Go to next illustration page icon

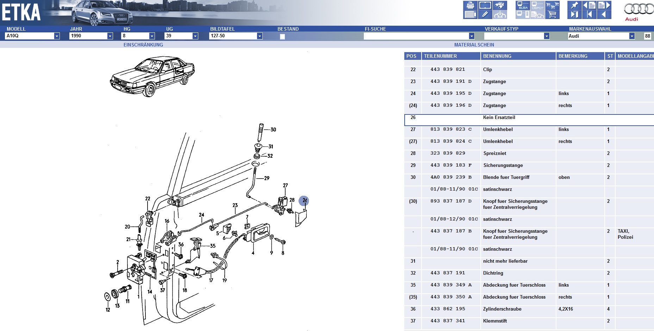[604, 5]
